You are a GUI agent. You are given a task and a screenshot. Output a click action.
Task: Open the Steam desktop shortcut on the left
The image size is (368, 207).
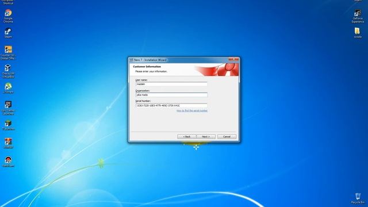coord(8,33)
